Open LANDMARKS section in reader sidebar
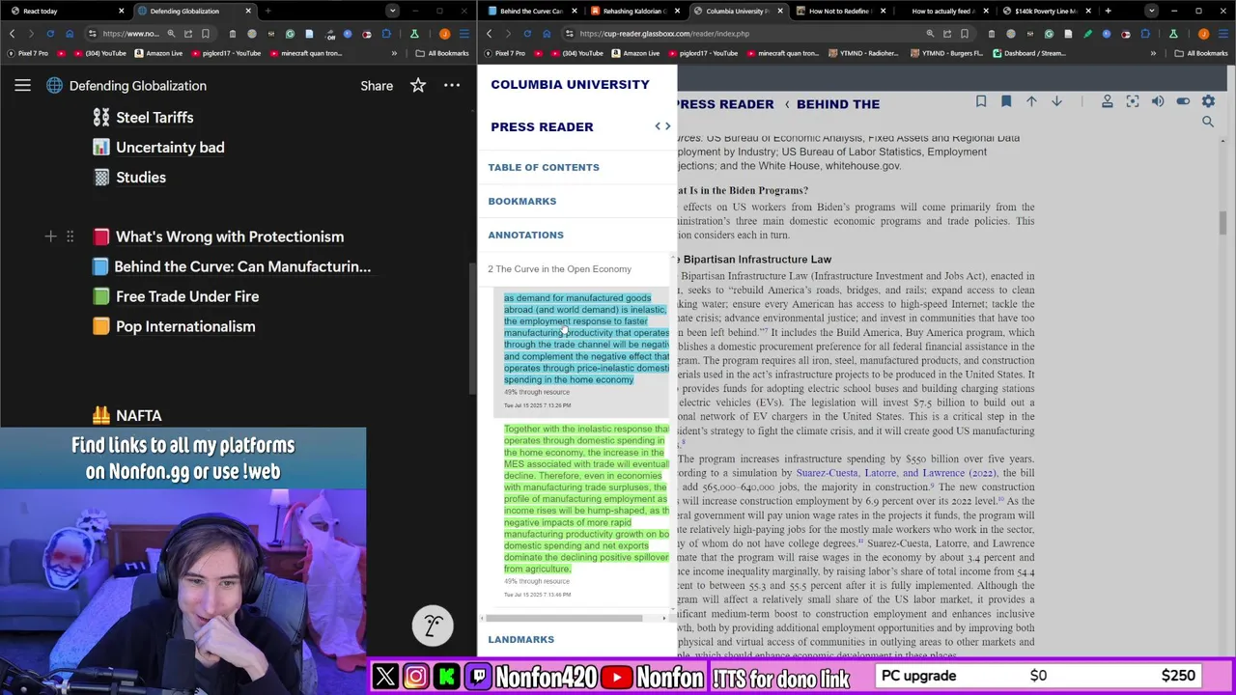 [x=521, y=639]
